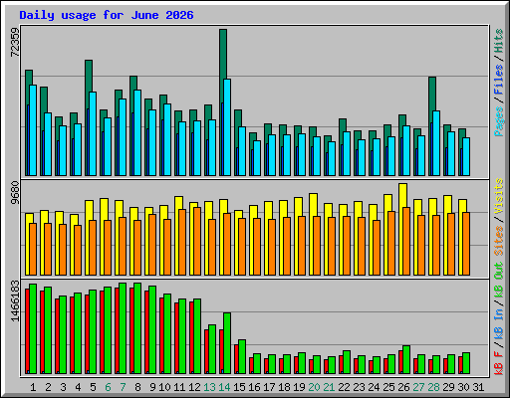This screenshot has width=510, height=398.
Task: Click the 'Visits' legend label
Action: point(499,196)
